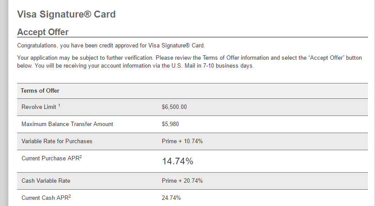Screen dimensions: 375x206
Task: Click the Accept Offer section heading
Action: coord(43,32)
